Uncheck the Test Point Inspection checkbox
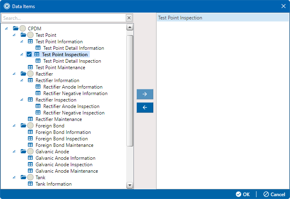290x199 pixels. [29, 54]
